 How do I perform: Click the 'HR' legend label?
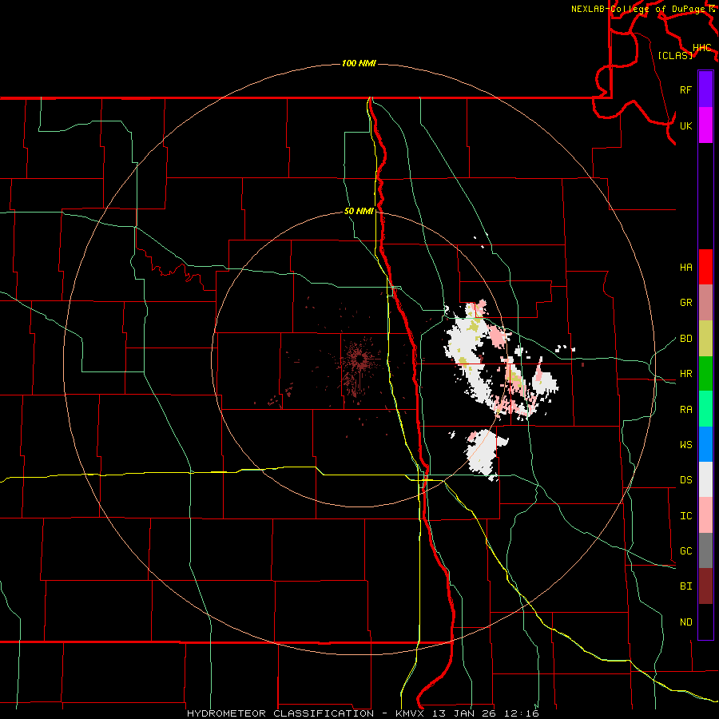point(685,374)
